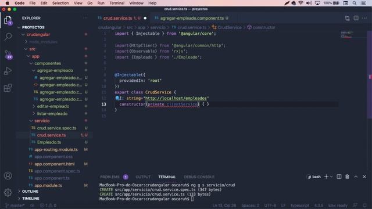Open the launch profile dropdown beside plus

click(x=331, y=176)
